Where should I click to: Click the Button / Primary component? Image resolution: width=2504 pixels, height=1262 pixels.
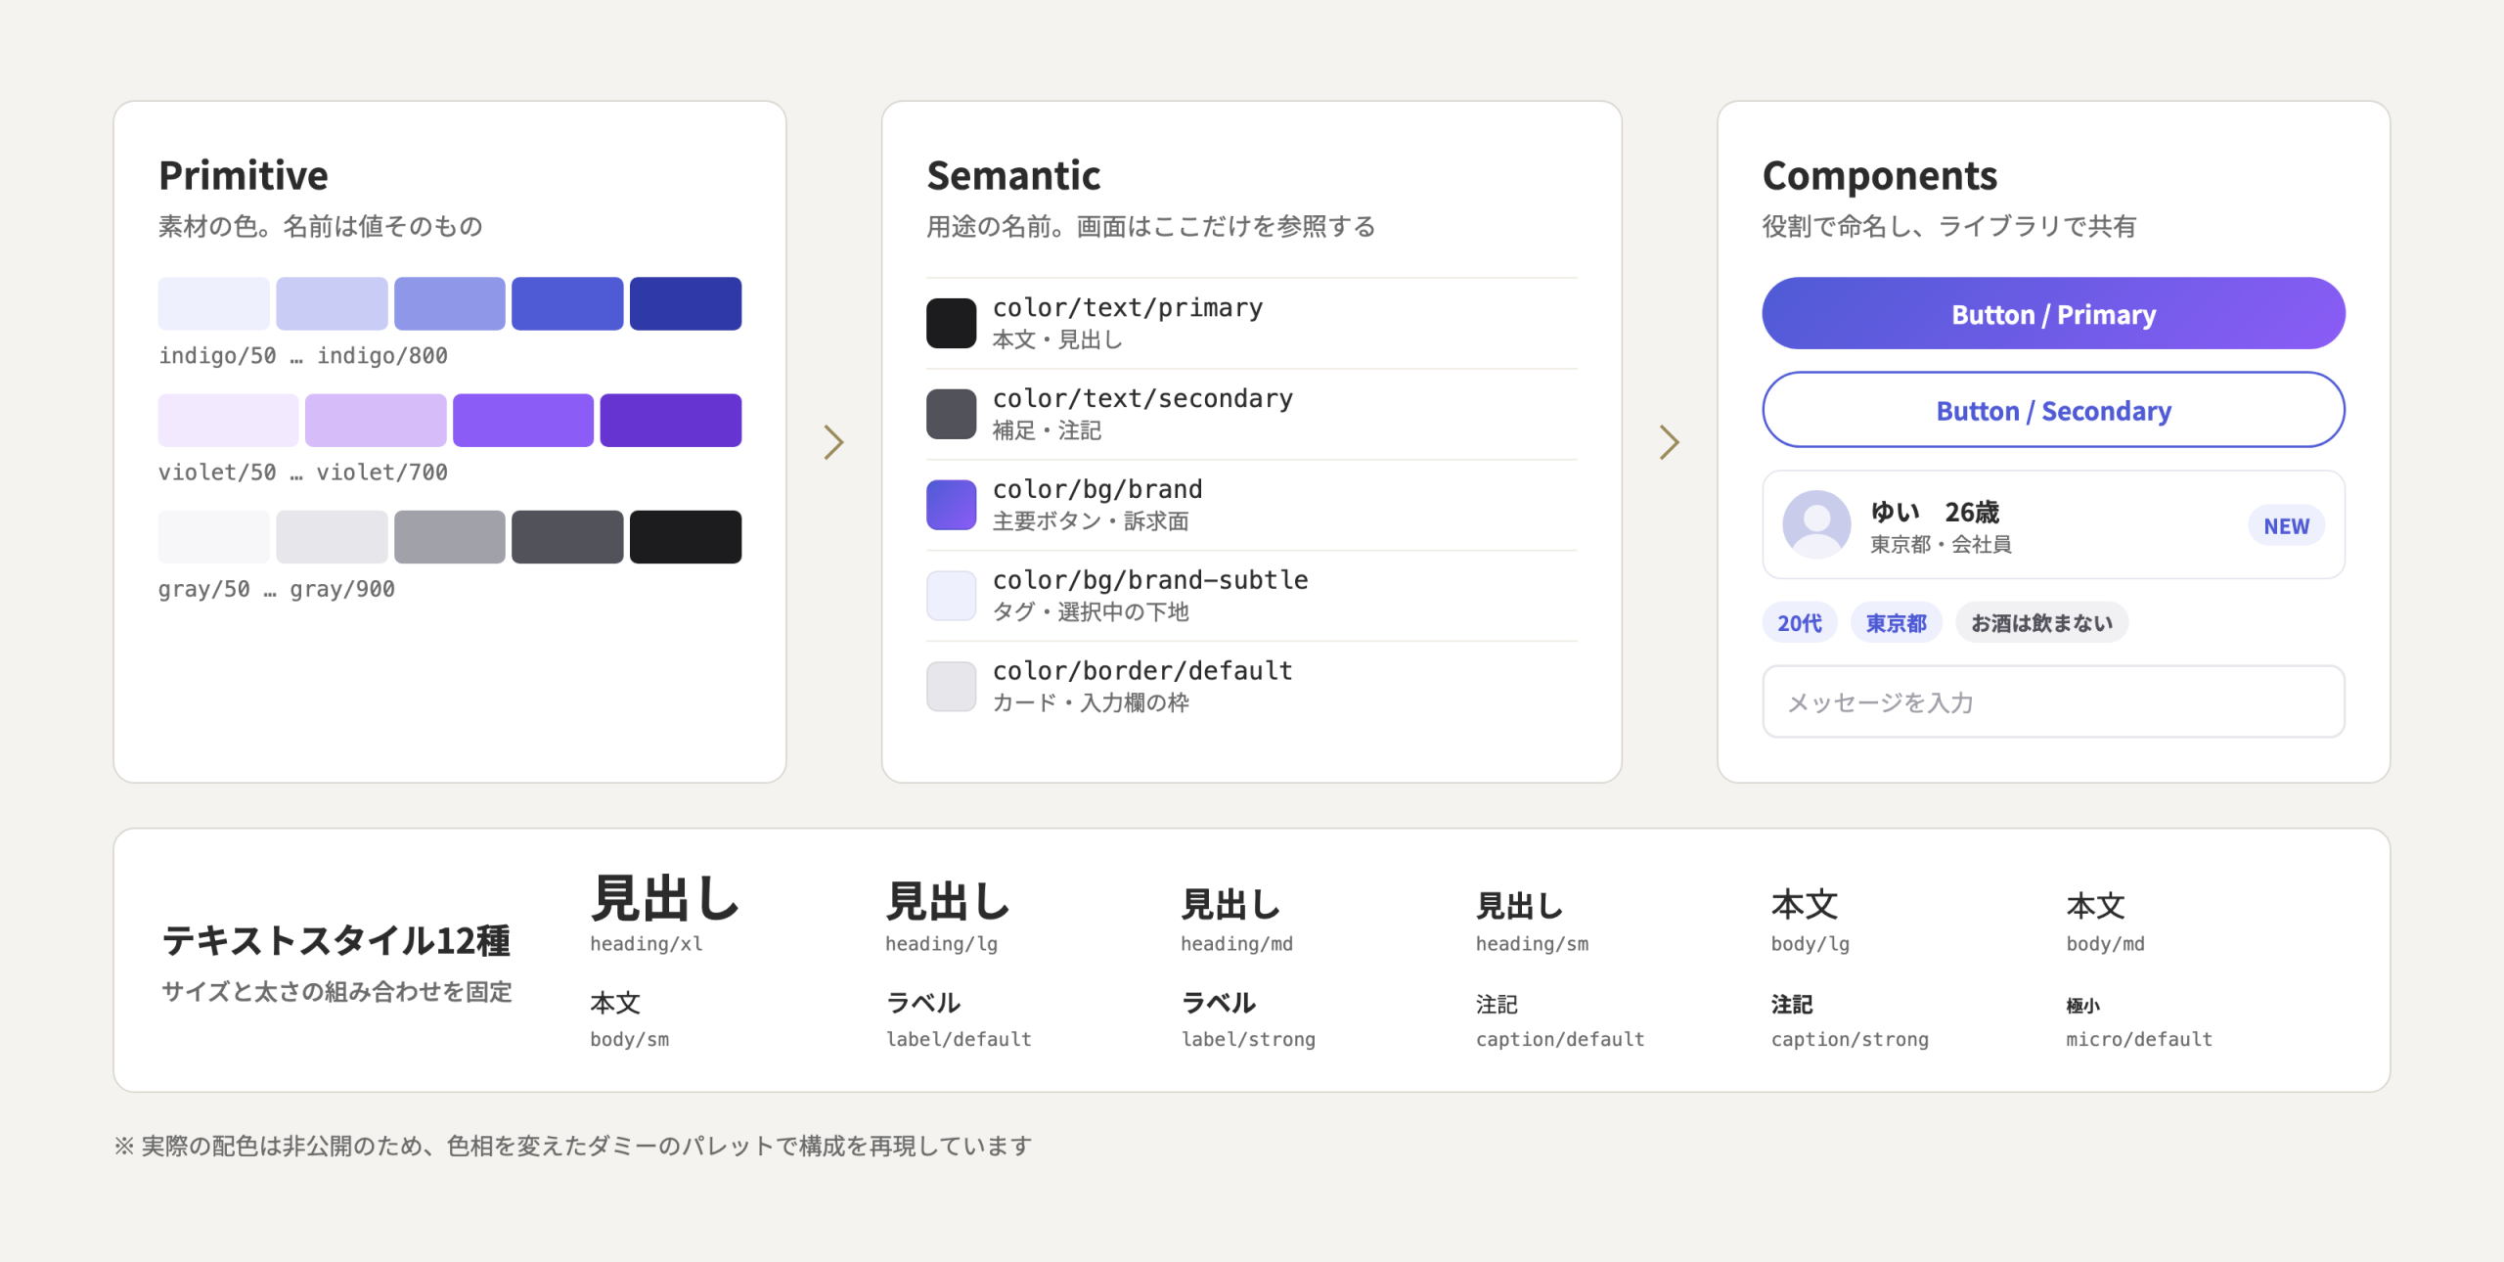pos(2053,313)
